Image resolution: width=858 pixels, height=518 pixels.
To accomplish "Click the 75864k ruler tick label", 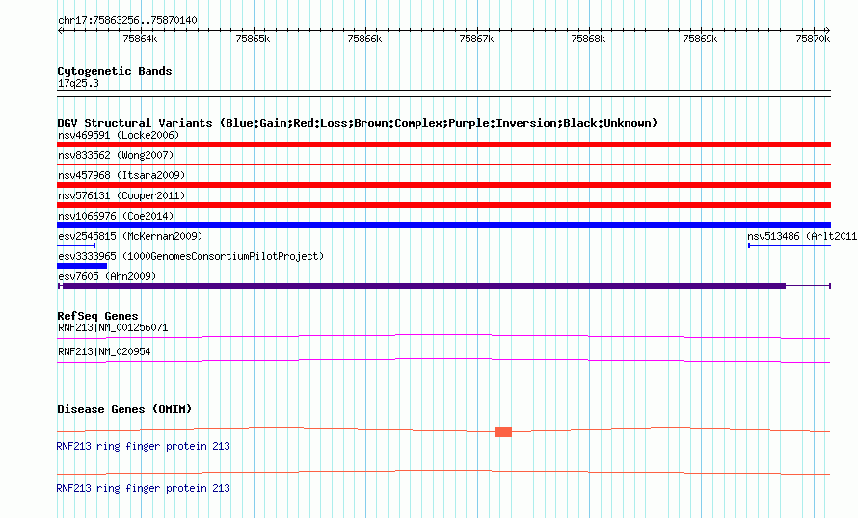I will (x=140, y=39).
